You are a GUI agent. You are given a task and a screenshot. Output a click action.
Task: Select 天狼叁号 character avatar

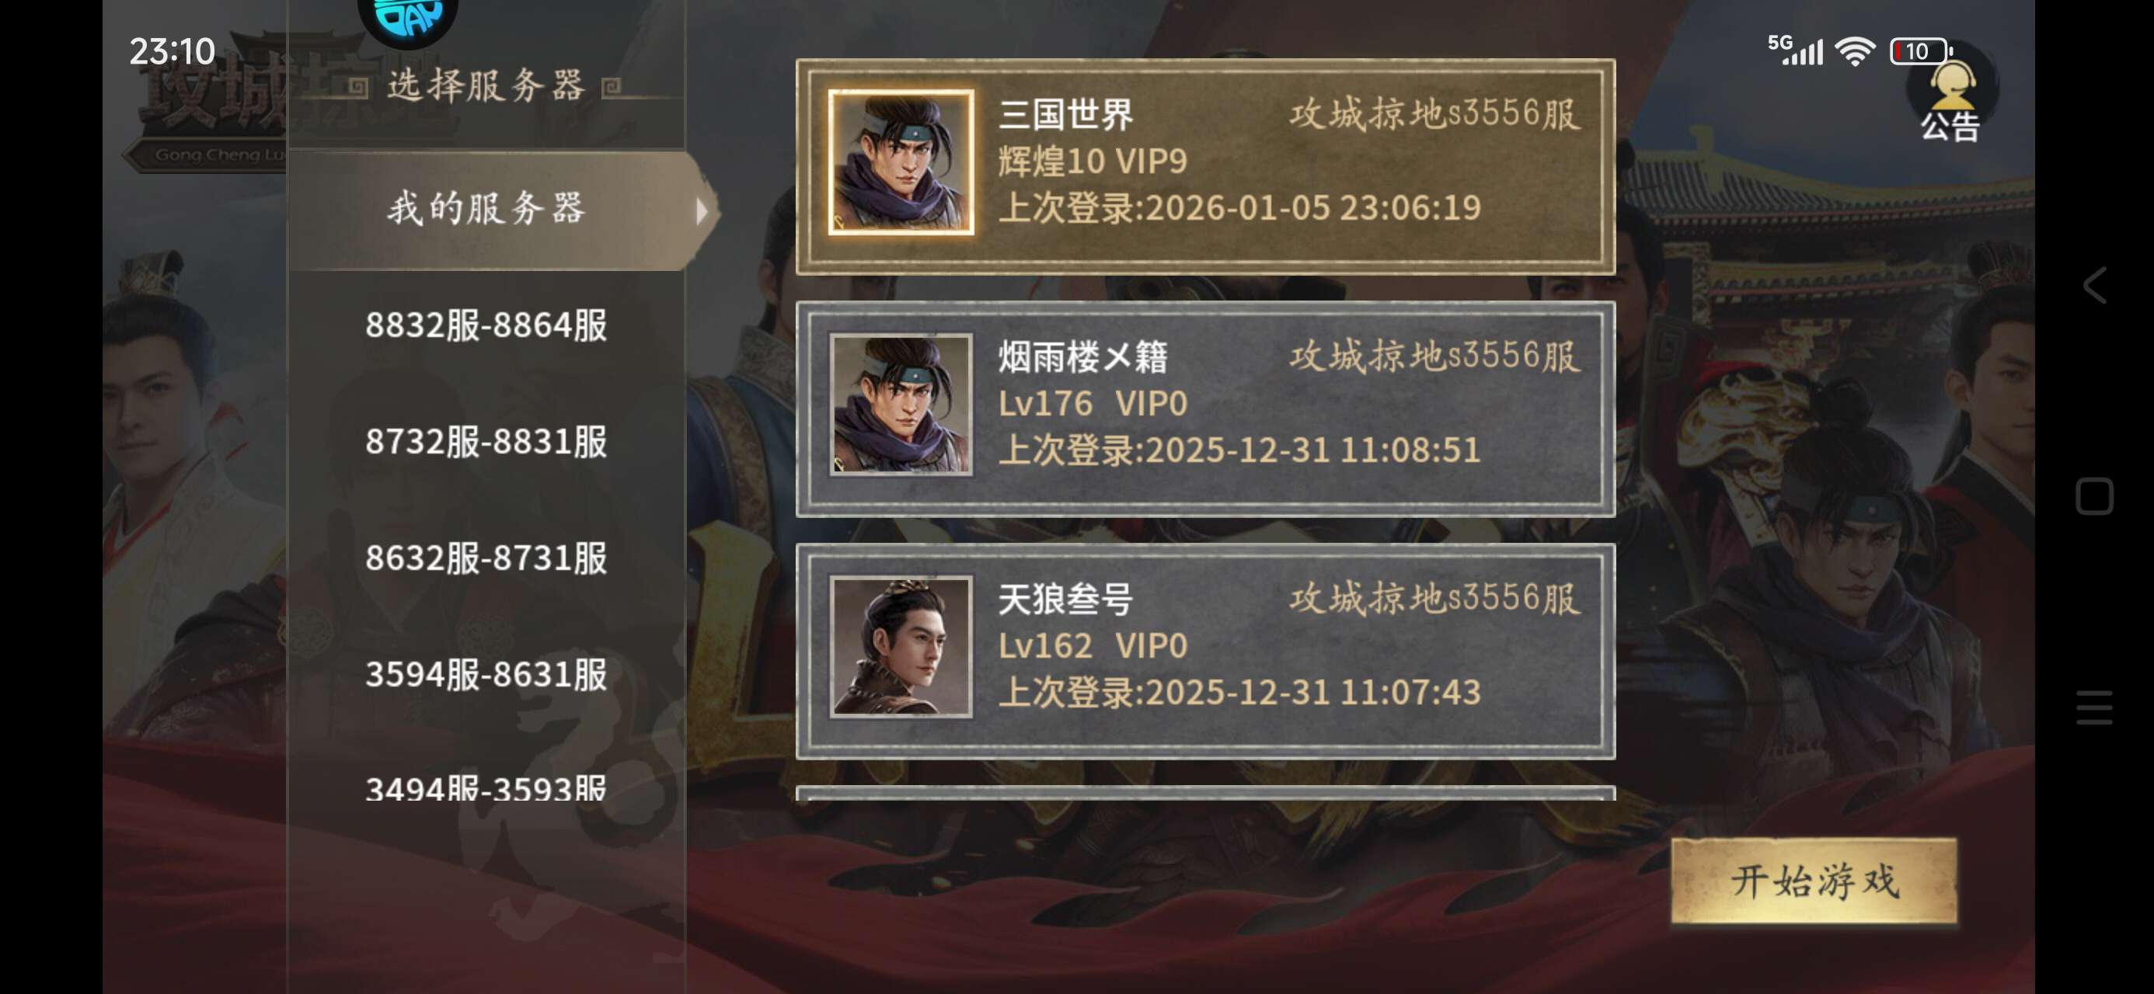(901, 647)
